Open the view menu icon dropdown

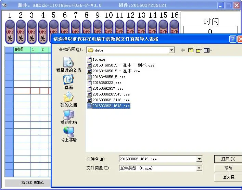(208, 50)
